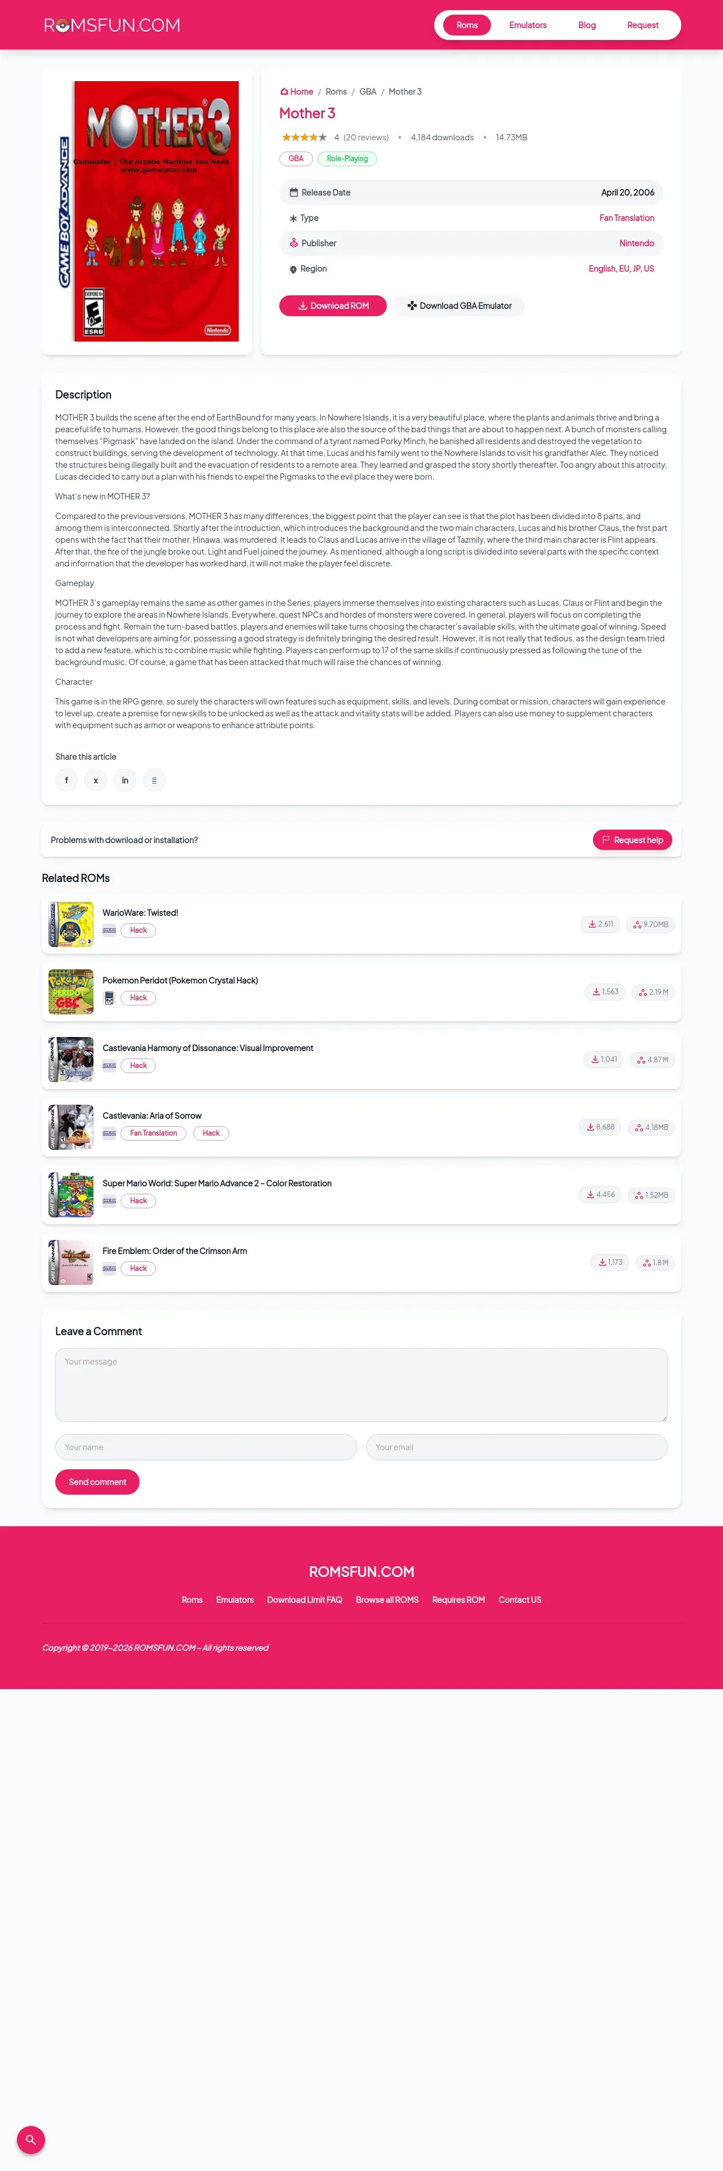Click the home icon in breadcrumb

tap(284, 92)
